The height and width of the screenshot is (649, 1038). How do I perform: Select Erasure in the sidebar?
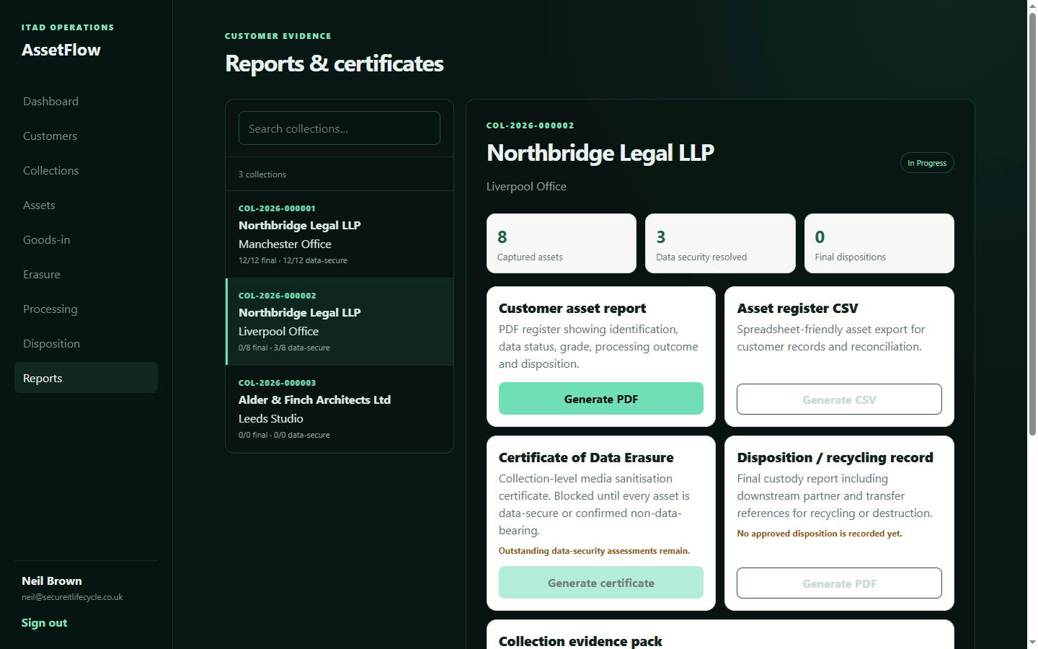[86, 274]
